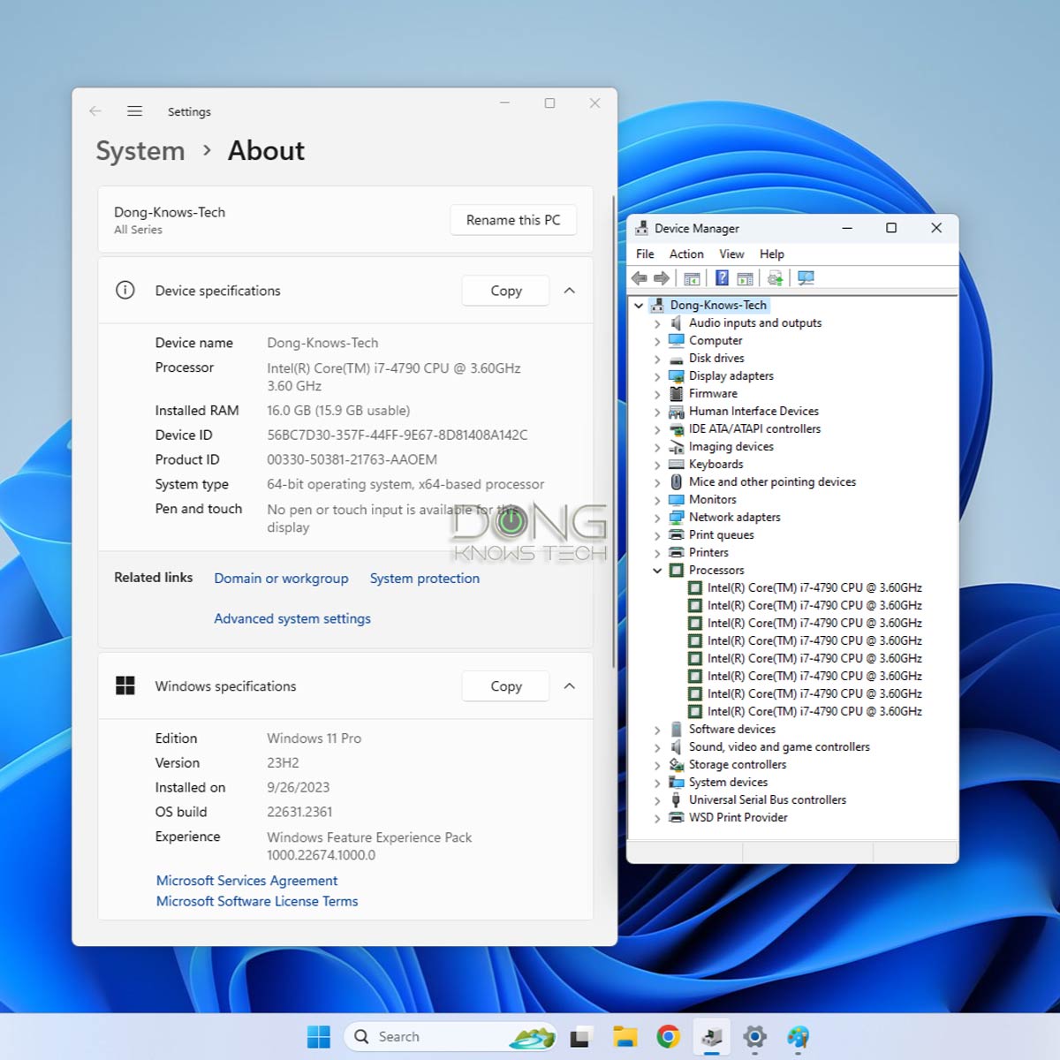Click the Network adapters category icon

pyautogui.click(x=677, y=518)
